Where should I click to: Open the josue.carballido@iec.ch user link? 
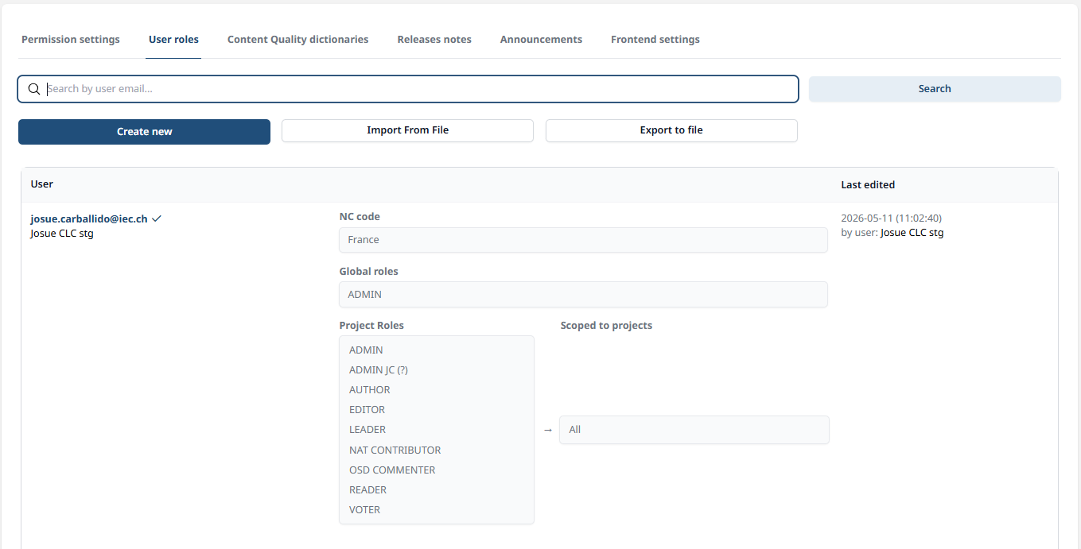tap(89, 218)
